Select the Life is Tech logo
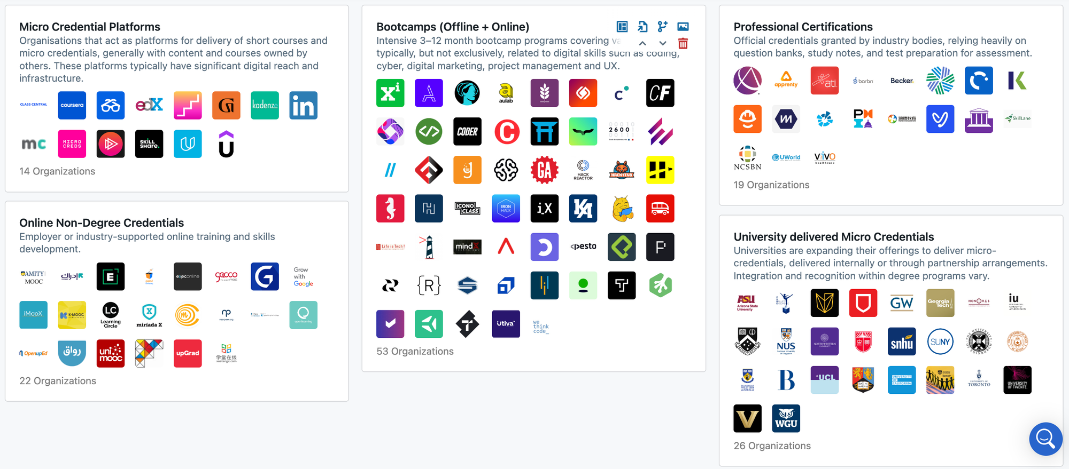Screen dimensions: 1069x469 (390, 247)
